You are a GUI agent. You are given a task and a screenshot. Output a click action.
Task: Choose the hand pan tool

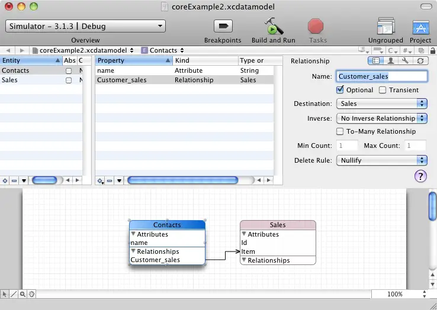click(32, 294)
